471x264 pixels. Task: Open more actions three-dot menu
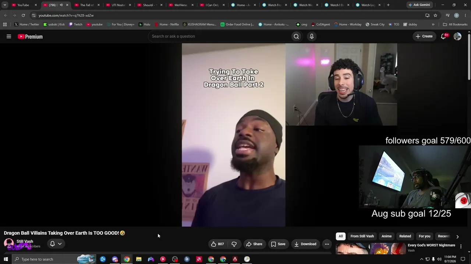tap(327, 244)
